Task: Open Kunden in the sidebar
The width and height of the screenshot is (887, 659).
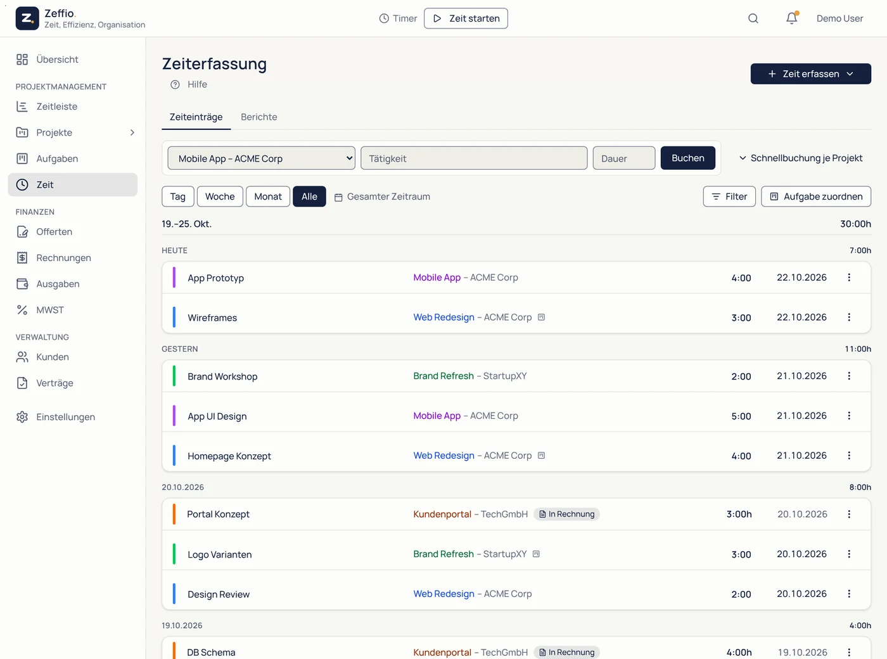Action: [73, 357]
